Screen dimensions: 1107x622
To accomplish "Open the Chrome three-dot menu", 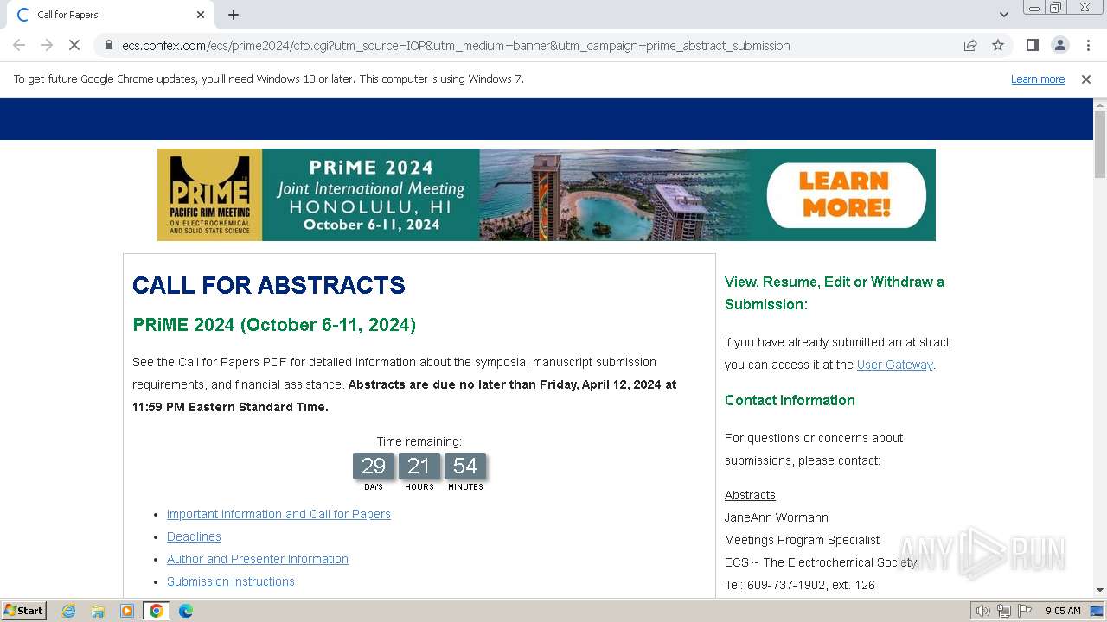I will point(1087,45).
